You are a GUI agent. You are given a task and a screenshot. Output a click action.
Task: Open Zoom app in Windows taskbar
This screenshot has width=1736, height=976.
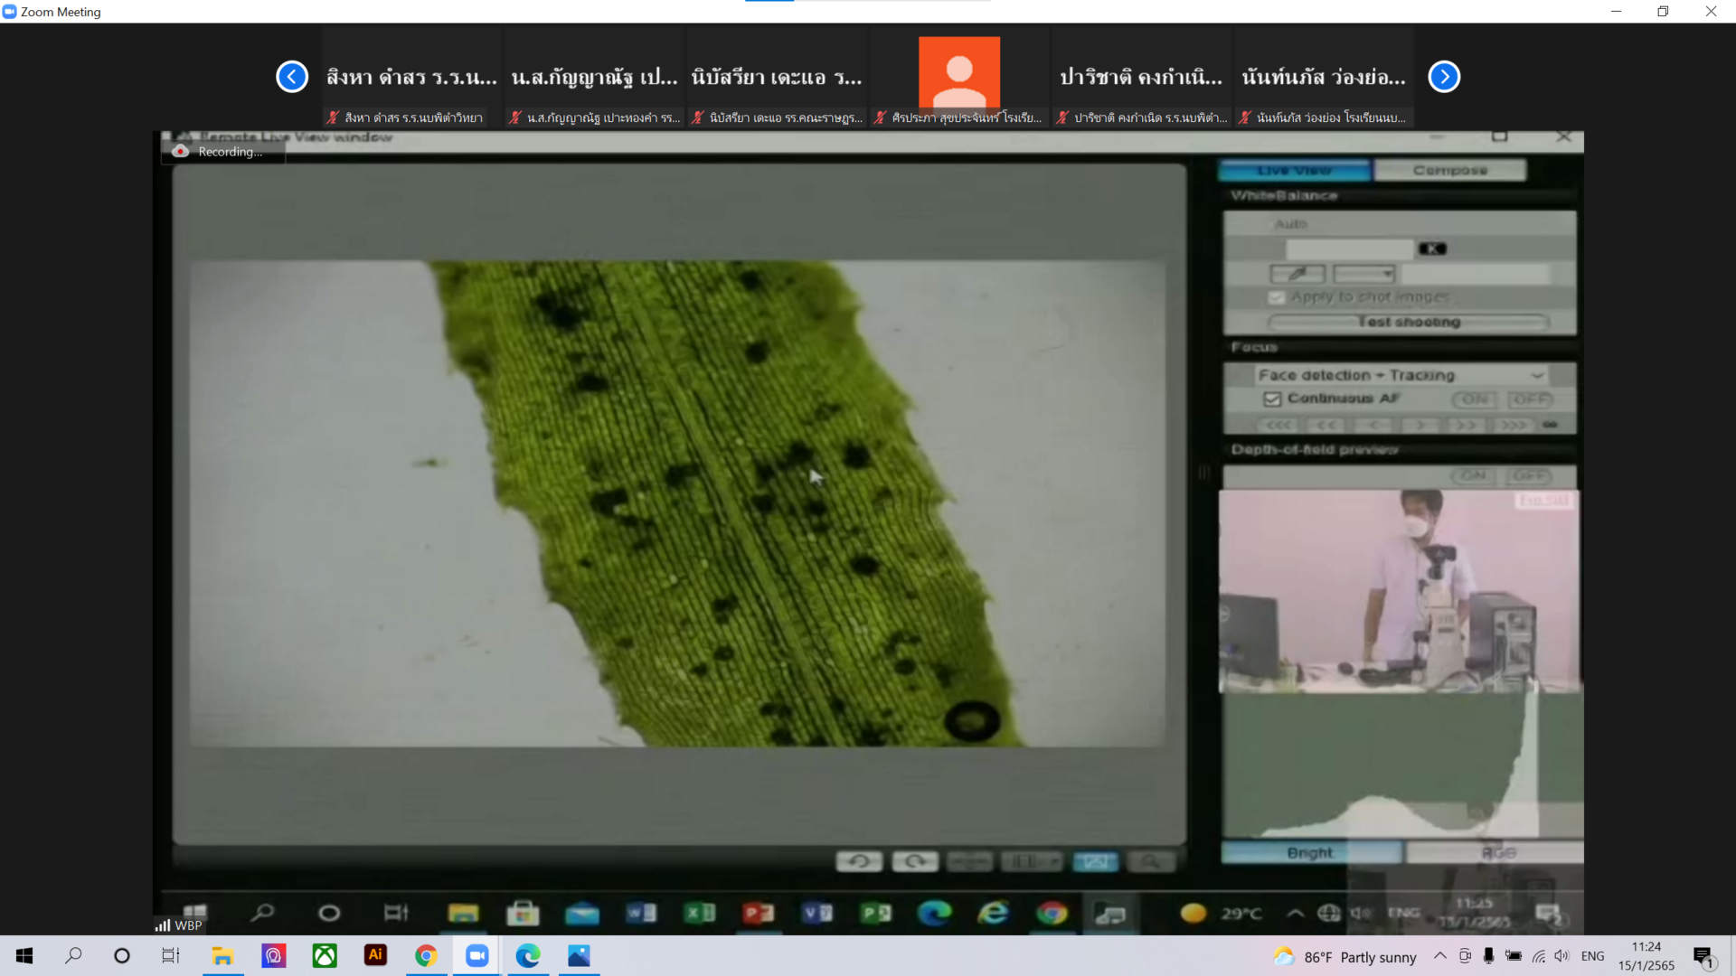coord(476,955)
